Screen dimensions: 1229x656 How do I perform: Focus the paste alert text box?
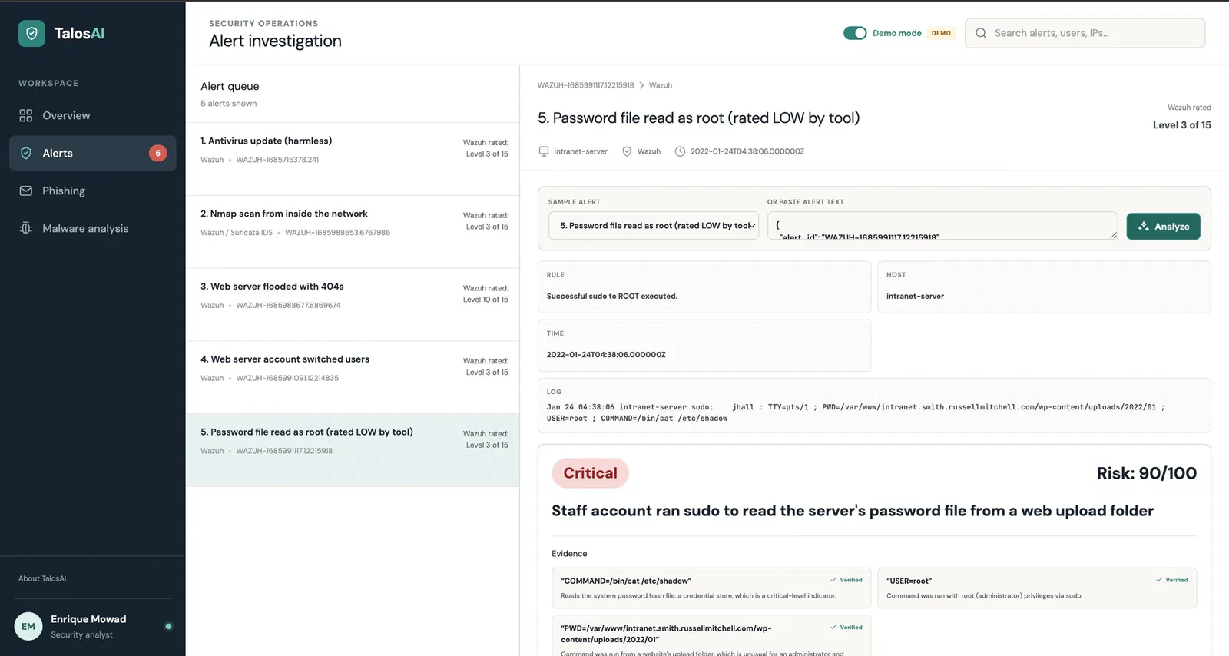tap(942, 226)
